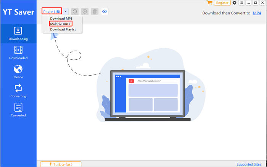Select Download MP3 from the menu
The height and width of the screenshot is (167, 267).
tap(61, 19)
